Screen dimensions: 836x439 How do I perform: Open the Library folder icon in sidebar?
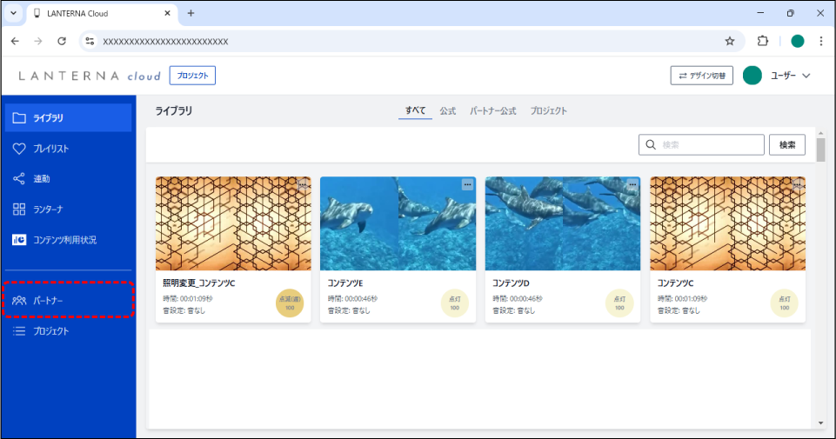click(x=19, y=118)
